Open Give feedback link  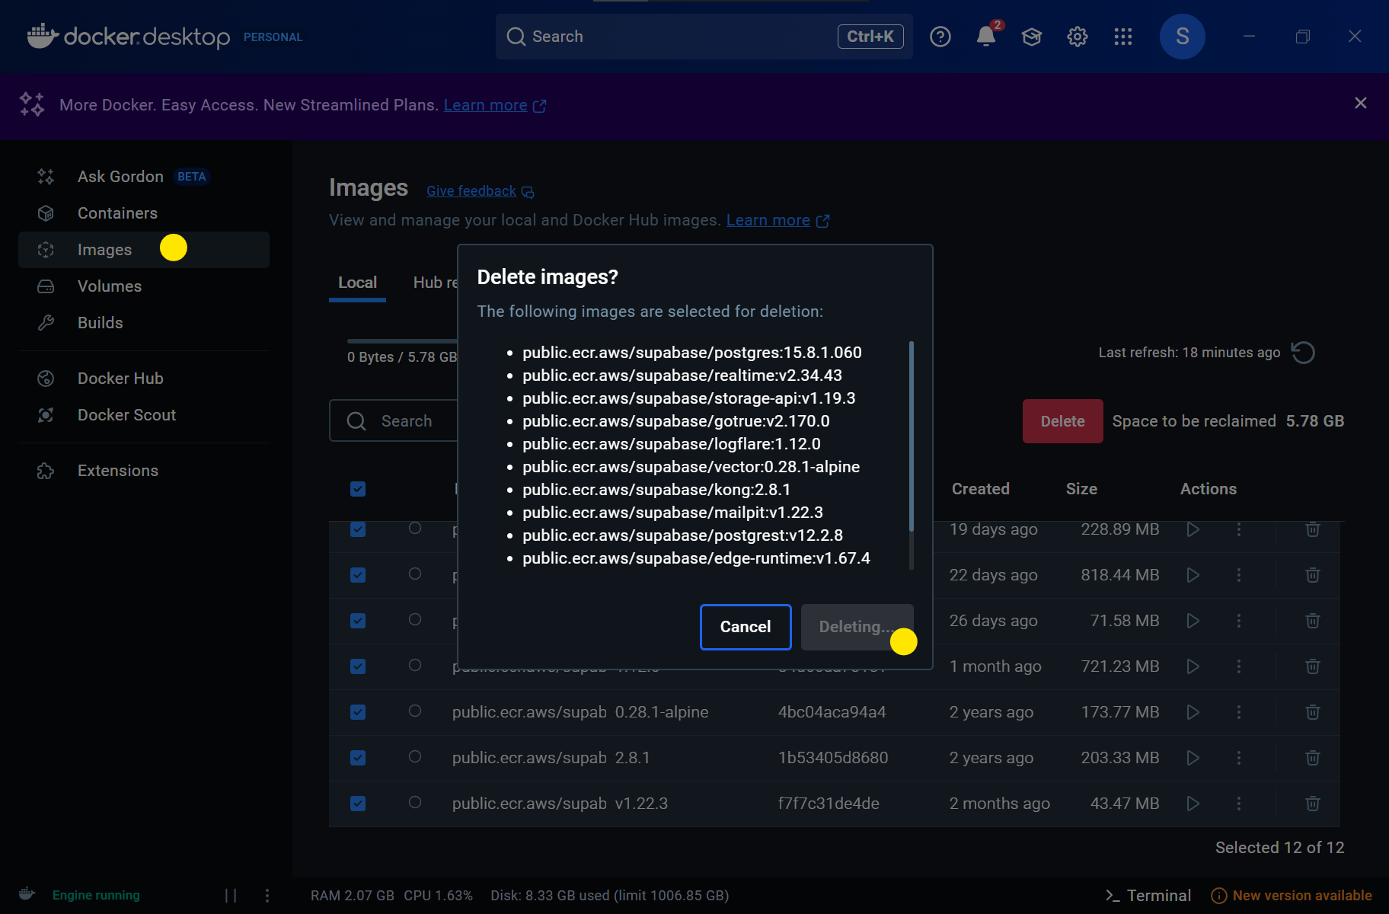pos(480,191)
